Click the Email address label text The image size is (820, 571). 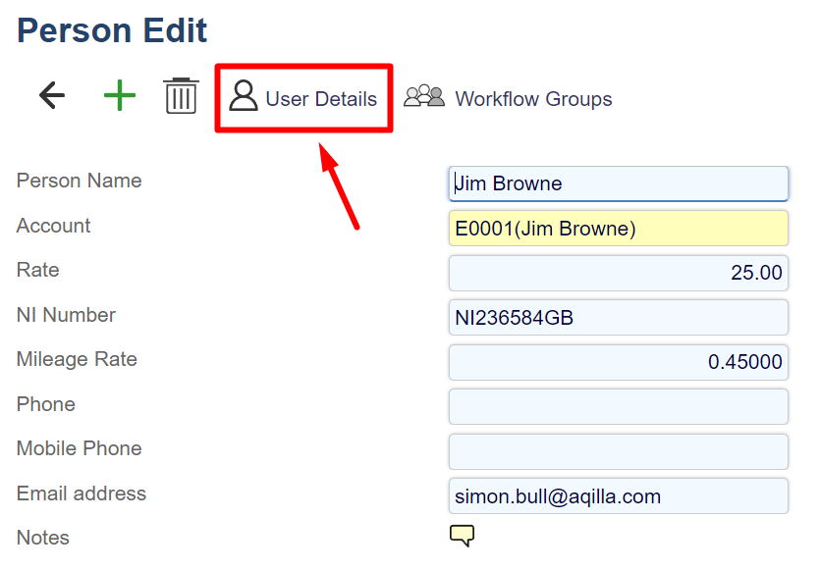point(81,493)
